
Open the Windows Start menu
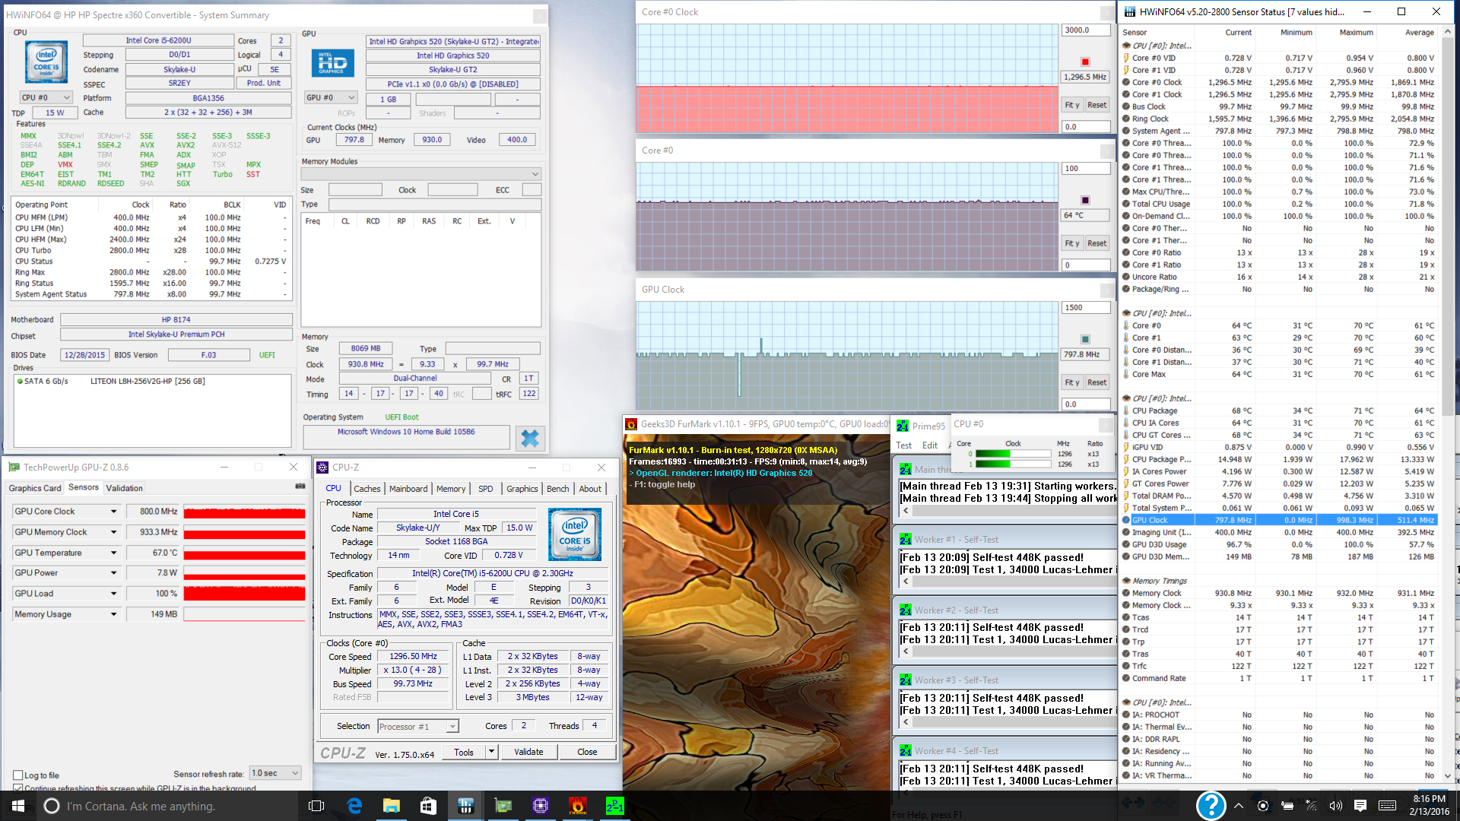(18, 806)
